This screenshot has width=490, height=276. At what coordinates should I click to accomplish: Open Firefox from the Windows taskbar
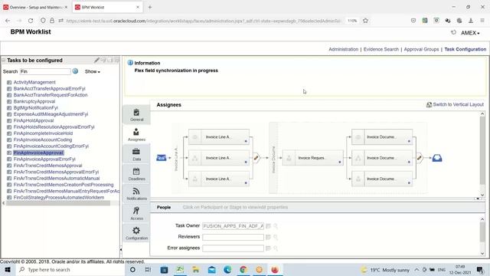tap(275, 270)
